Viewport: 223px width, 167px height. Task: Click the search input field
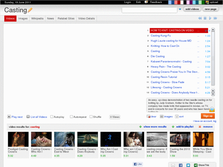[149, 10]
